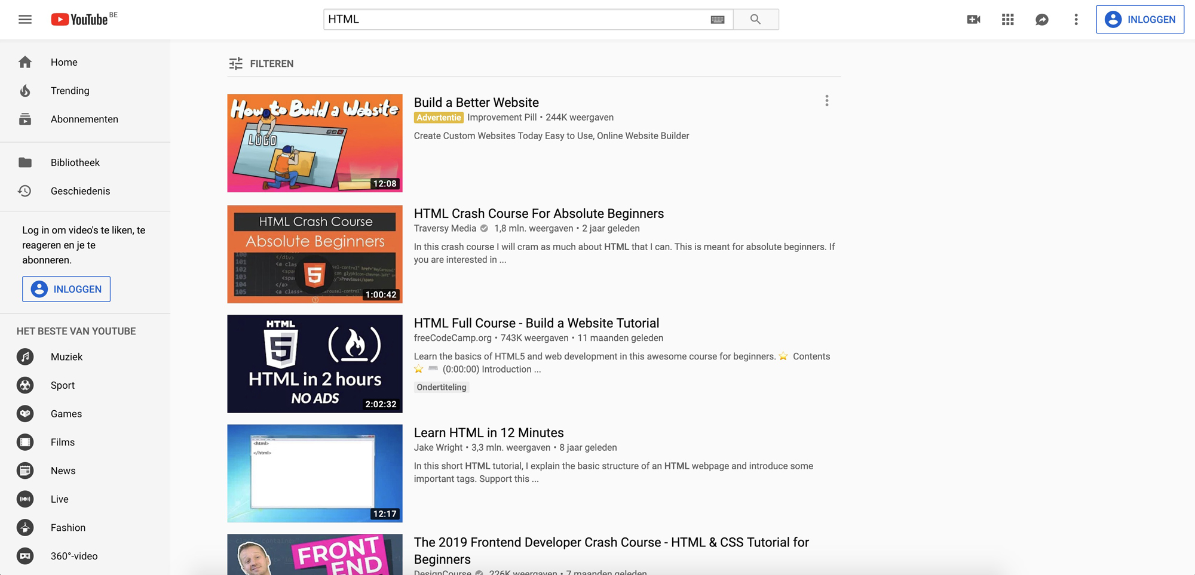Click the Films icon
Screen dimensions: 1195x575
[x=25, y=442]
